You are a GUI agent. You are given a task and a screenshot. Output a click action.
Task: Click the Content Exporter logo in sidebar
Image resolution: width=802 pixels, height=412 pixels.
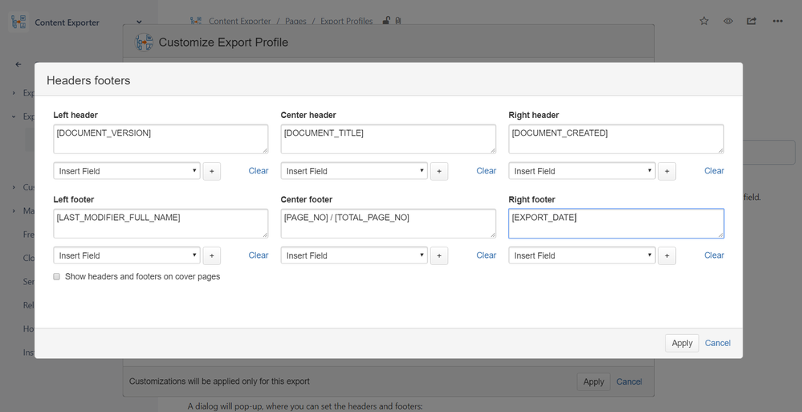18,22
